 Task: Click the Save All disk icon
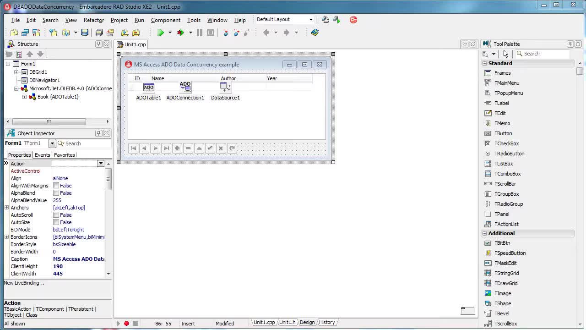(x=99, y=33)
